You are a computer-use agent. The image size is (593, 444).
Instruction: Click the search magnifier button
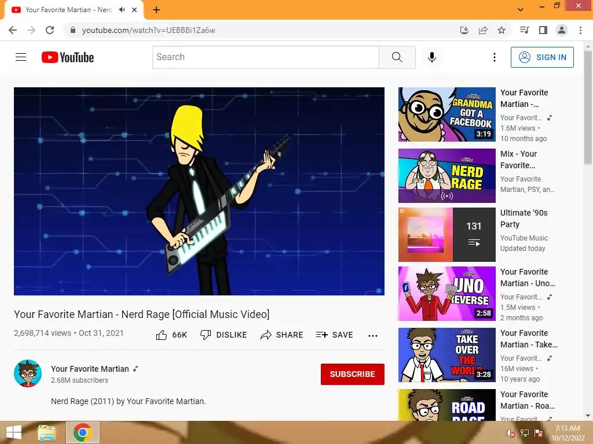(x=397, y=57)
